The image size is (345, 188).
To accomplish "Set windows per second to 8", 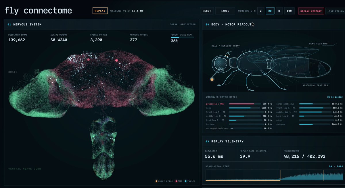I will (279, 11).
